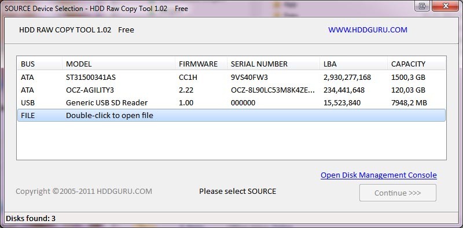The height and width of the screenshot is (228, 463).
Task: Close the device selection window
Action: click(445, 6)
